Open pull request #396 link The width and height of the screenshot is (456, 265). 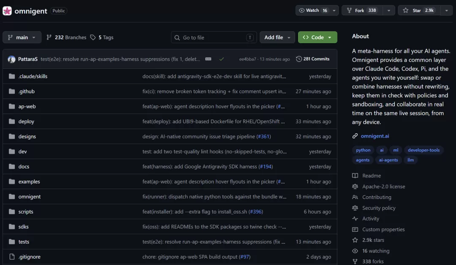pyautogui.click(x=256, y=211)
